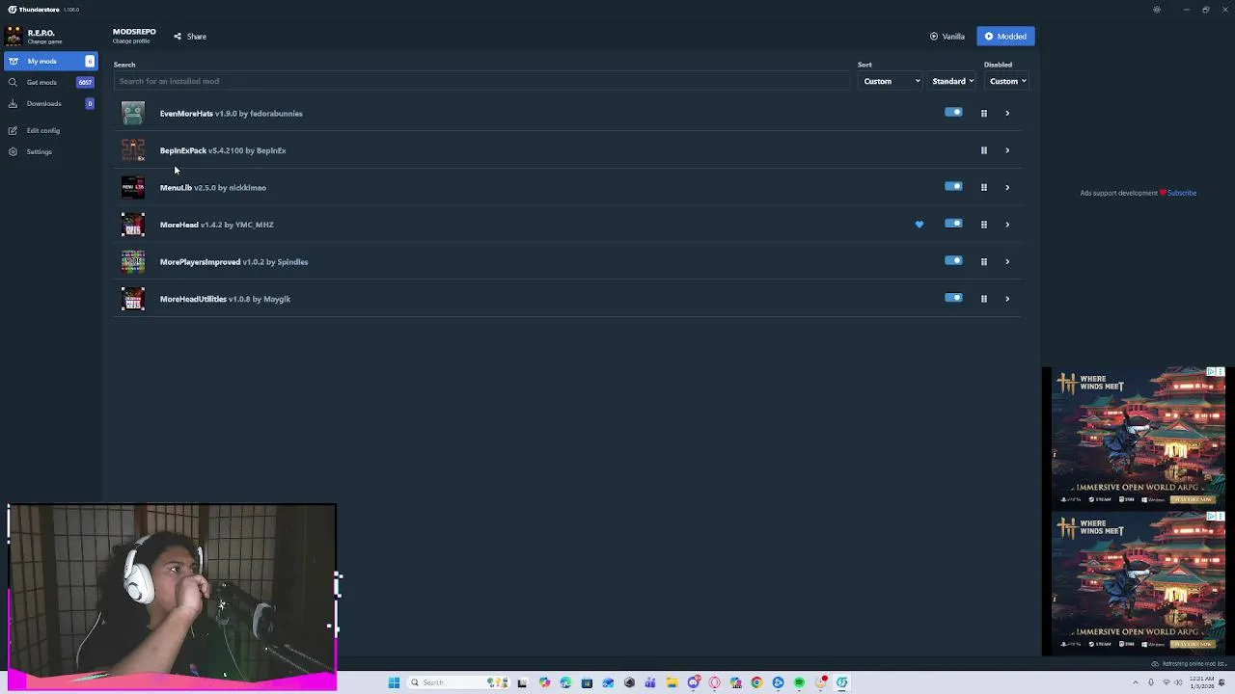Viewport: 1235px width, 694px height.
Task: Open the Standard sort direction dropdown
Action: pyautogui.click(x=952, y=81)
